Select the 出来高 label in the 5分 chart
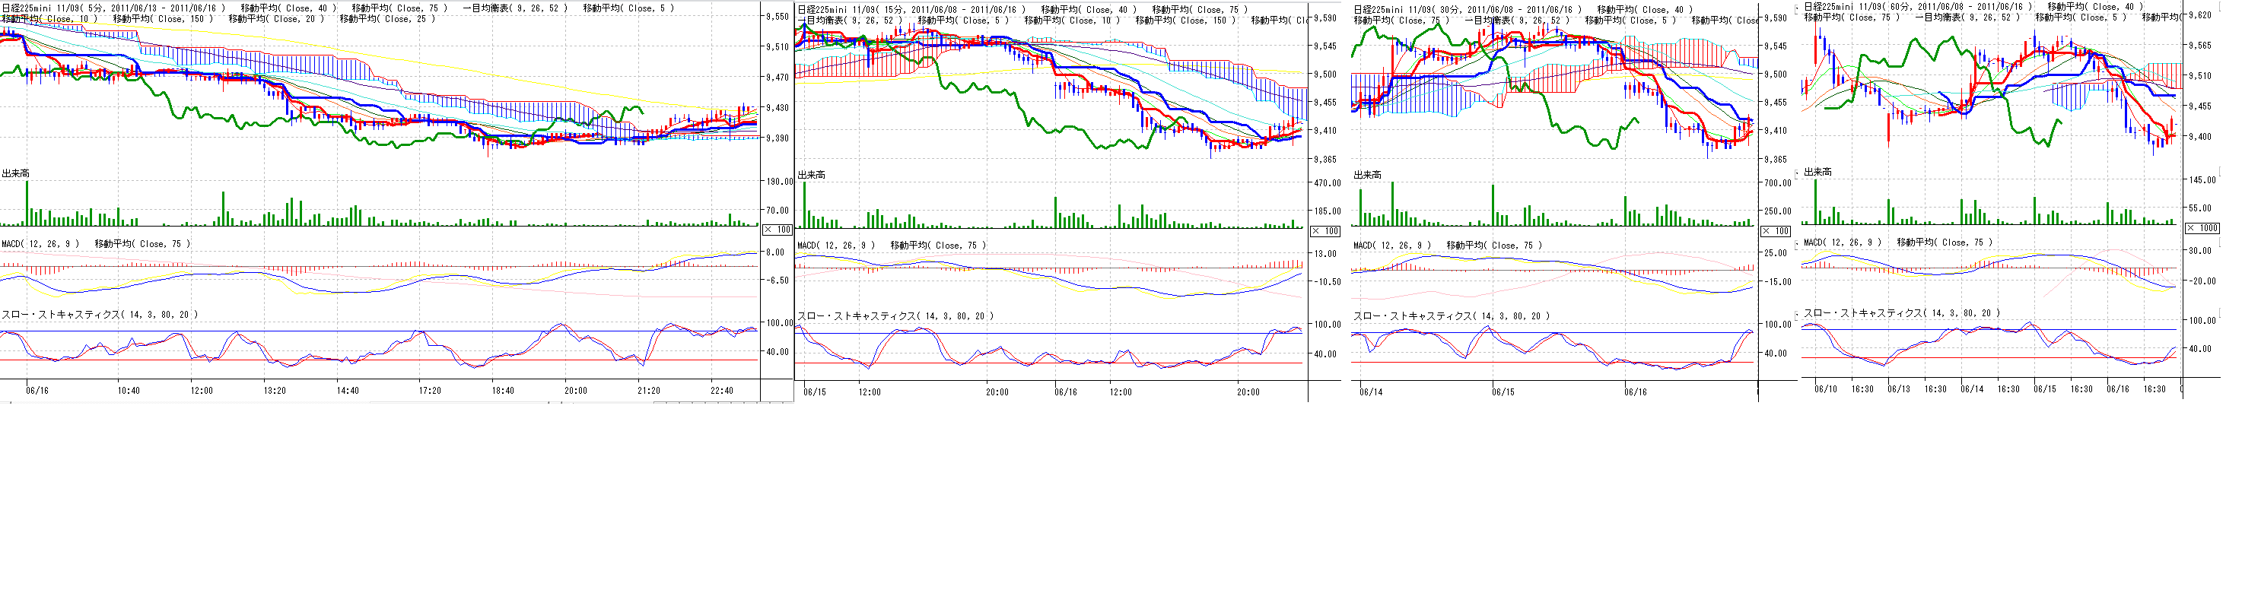The image size is (2261, 596). pos(16,174)
